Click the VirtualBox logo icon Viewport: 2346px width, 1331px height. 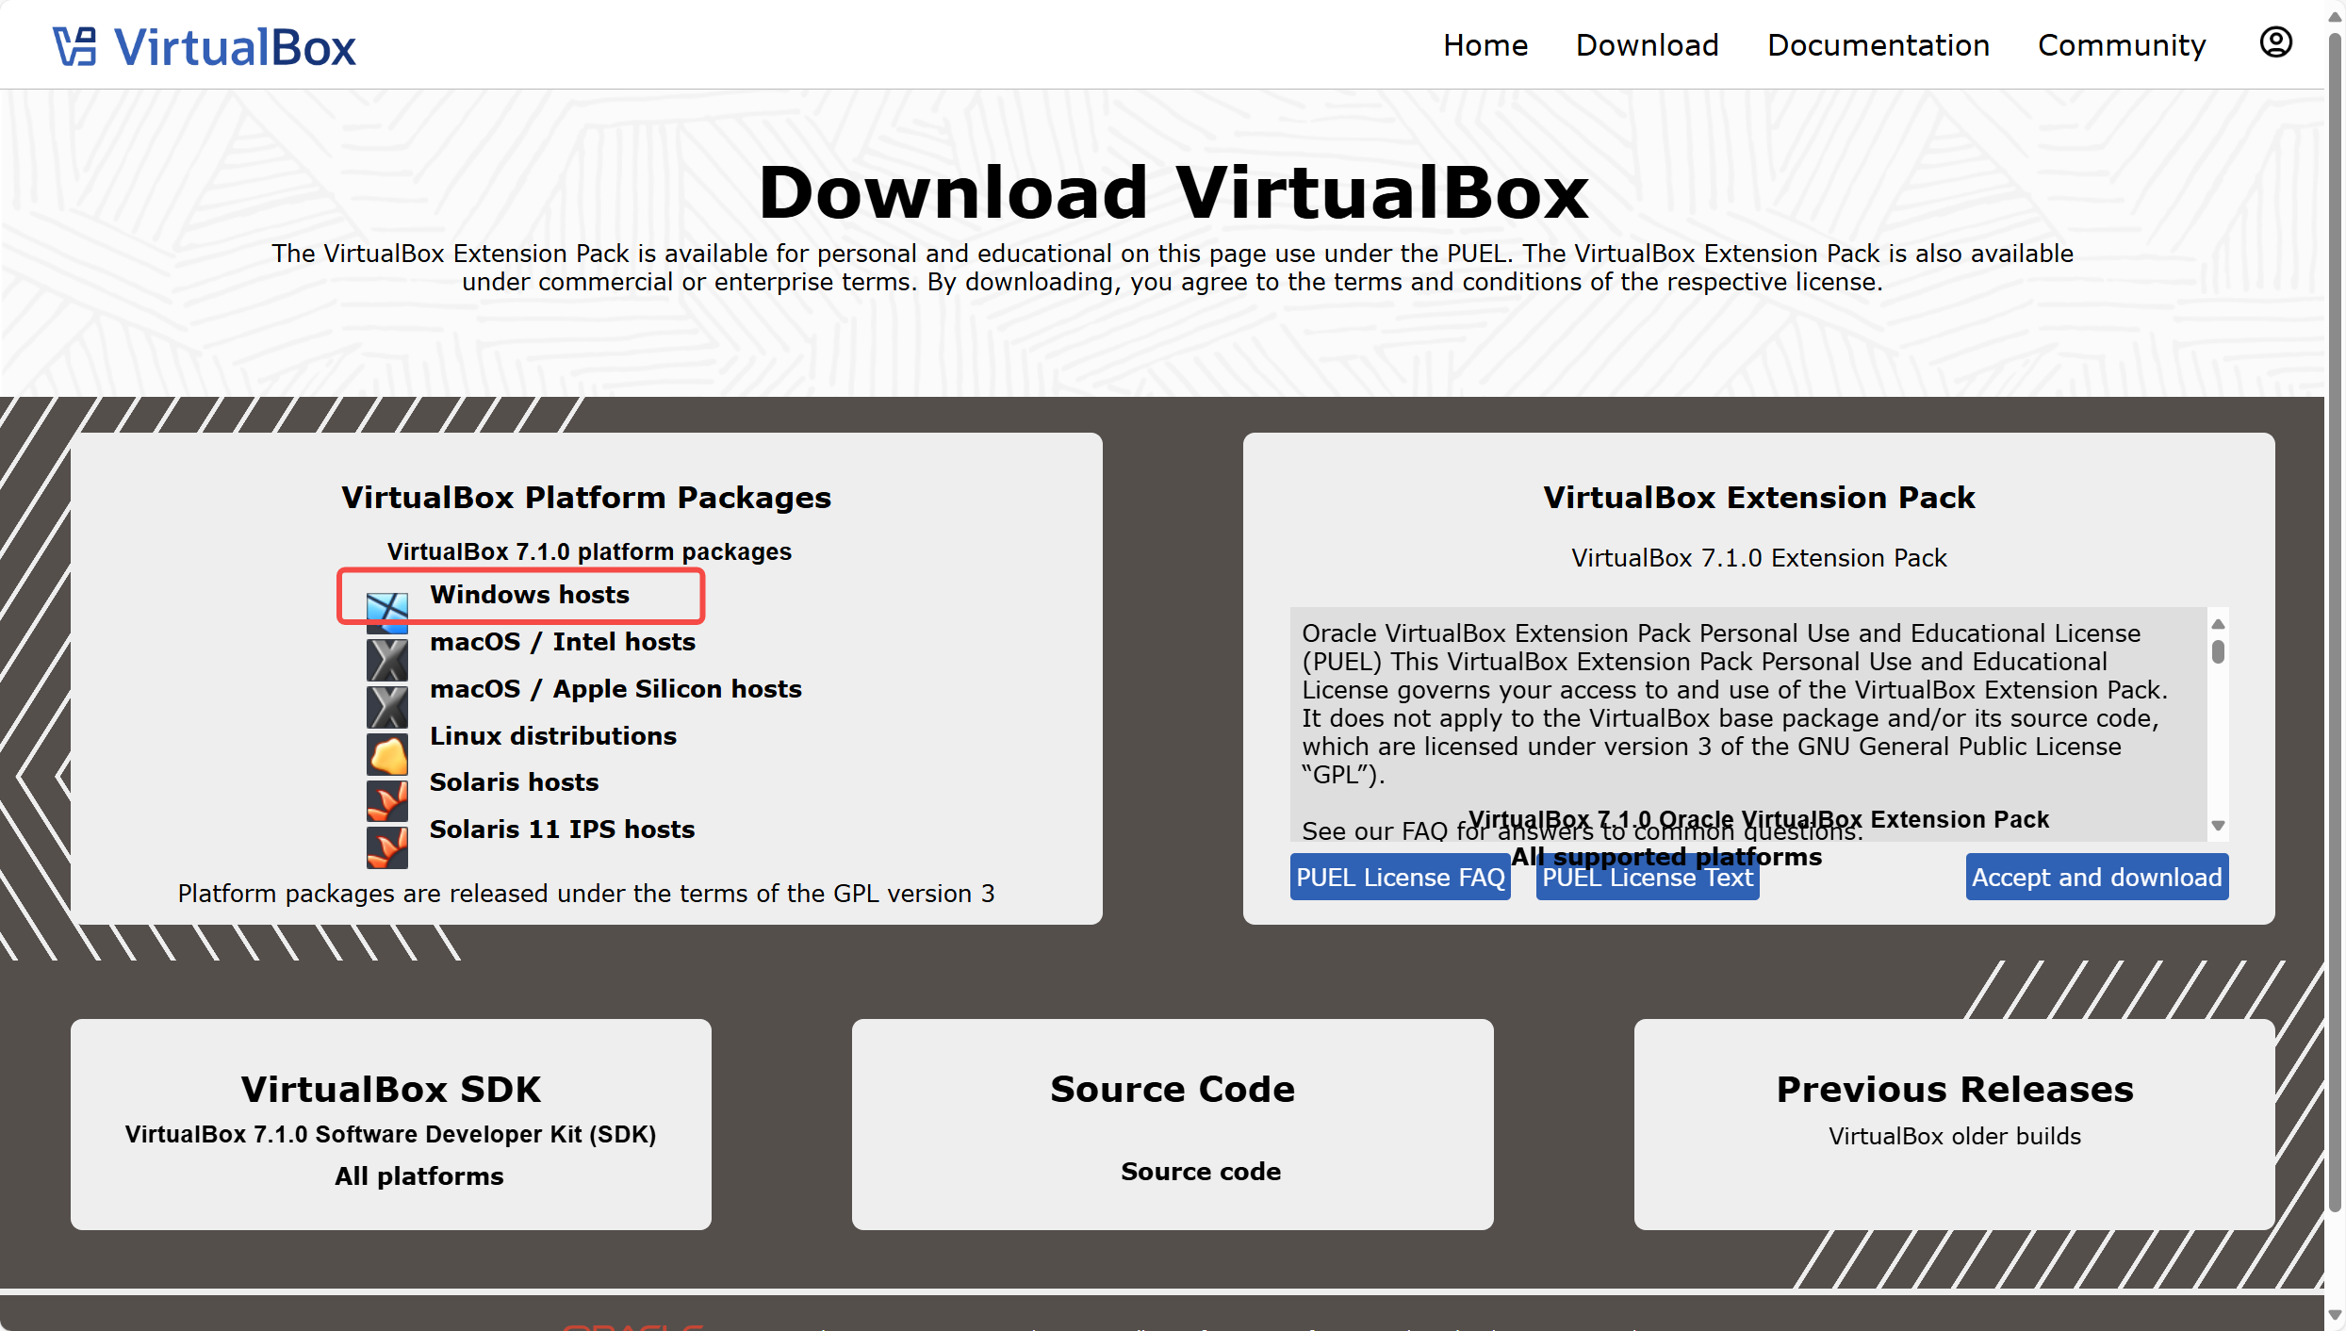coord(74,46)
